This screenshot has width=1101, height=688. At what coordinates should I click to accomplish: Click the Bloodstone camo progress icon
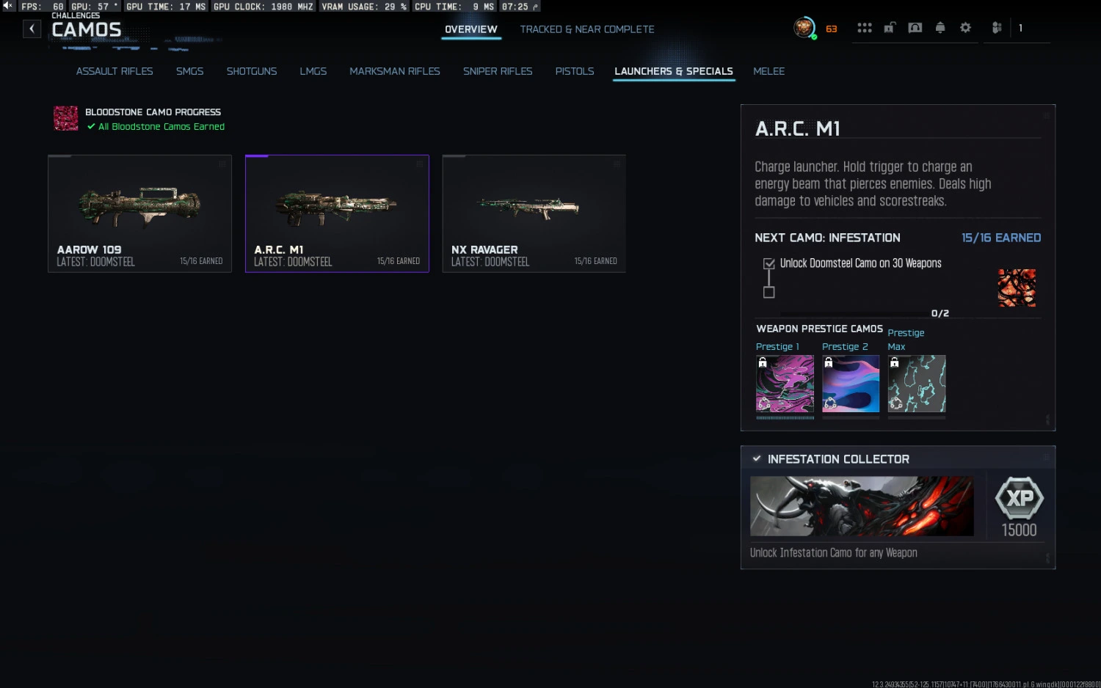tap(66, 118)
